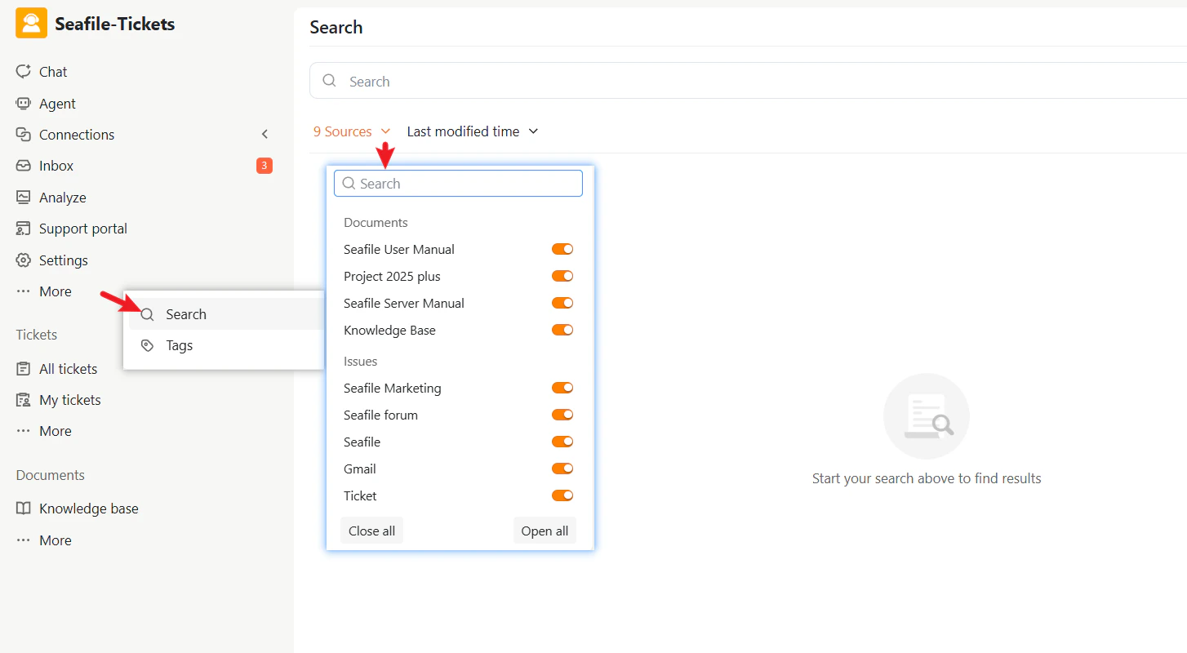This screenshot has height=653, width=1187.
Task: Click the magnifier icon in the popup Search entry
Action: [x=147, y=314]
